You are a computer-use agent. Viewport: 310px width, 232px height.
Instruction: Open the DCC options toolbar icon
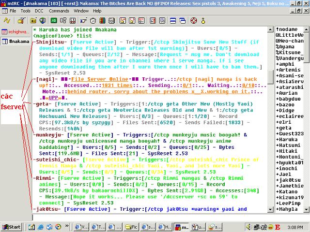point(141,20)
